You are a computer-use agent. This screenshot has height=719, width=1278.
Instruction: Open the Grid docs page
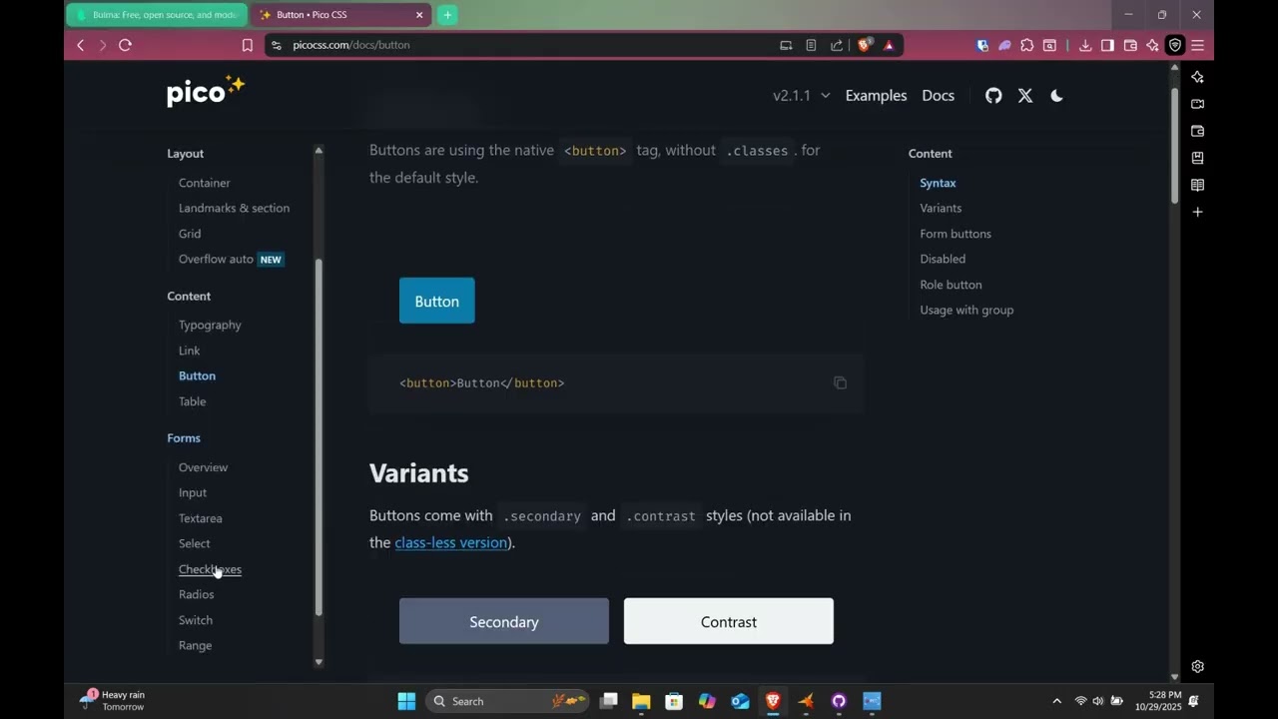(x=190, y=234)
